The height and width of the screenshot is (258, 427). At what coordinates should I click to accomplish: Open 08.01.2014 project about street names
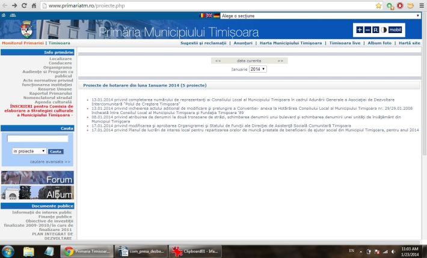(x=246, y=119)
